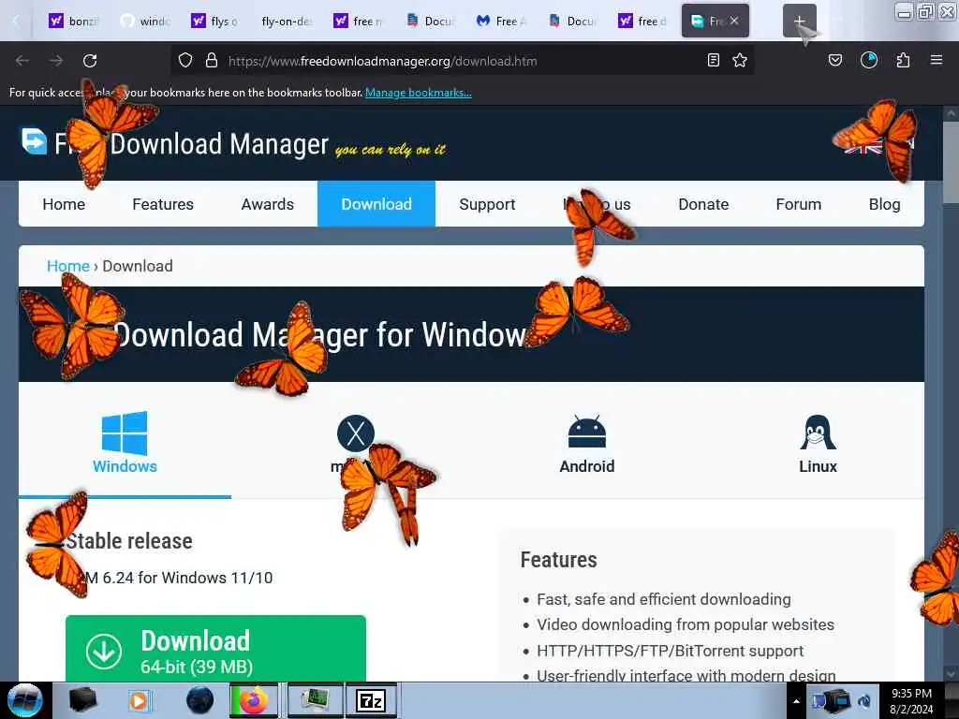Close the active Free Download Manager tab
This screenshot has width=959, height=719.
[x=734, y=21]
